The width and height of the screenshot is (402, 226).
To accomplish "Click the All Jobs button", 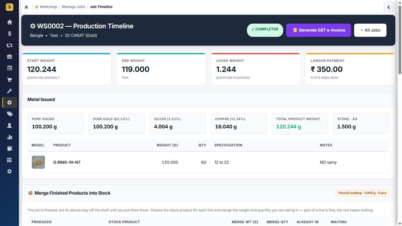I will coord(370,30).
